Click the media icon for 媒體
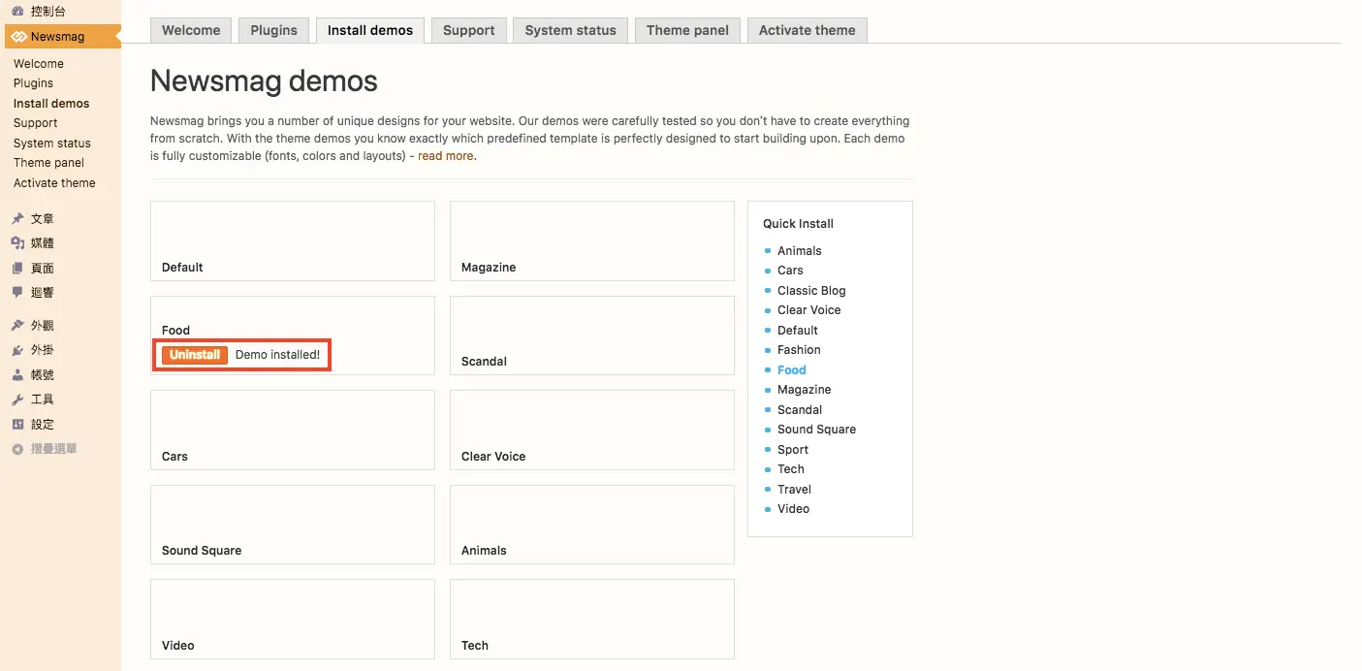Image resolution: width=1362 pixels, height=671 pixels. pos(17,243)
